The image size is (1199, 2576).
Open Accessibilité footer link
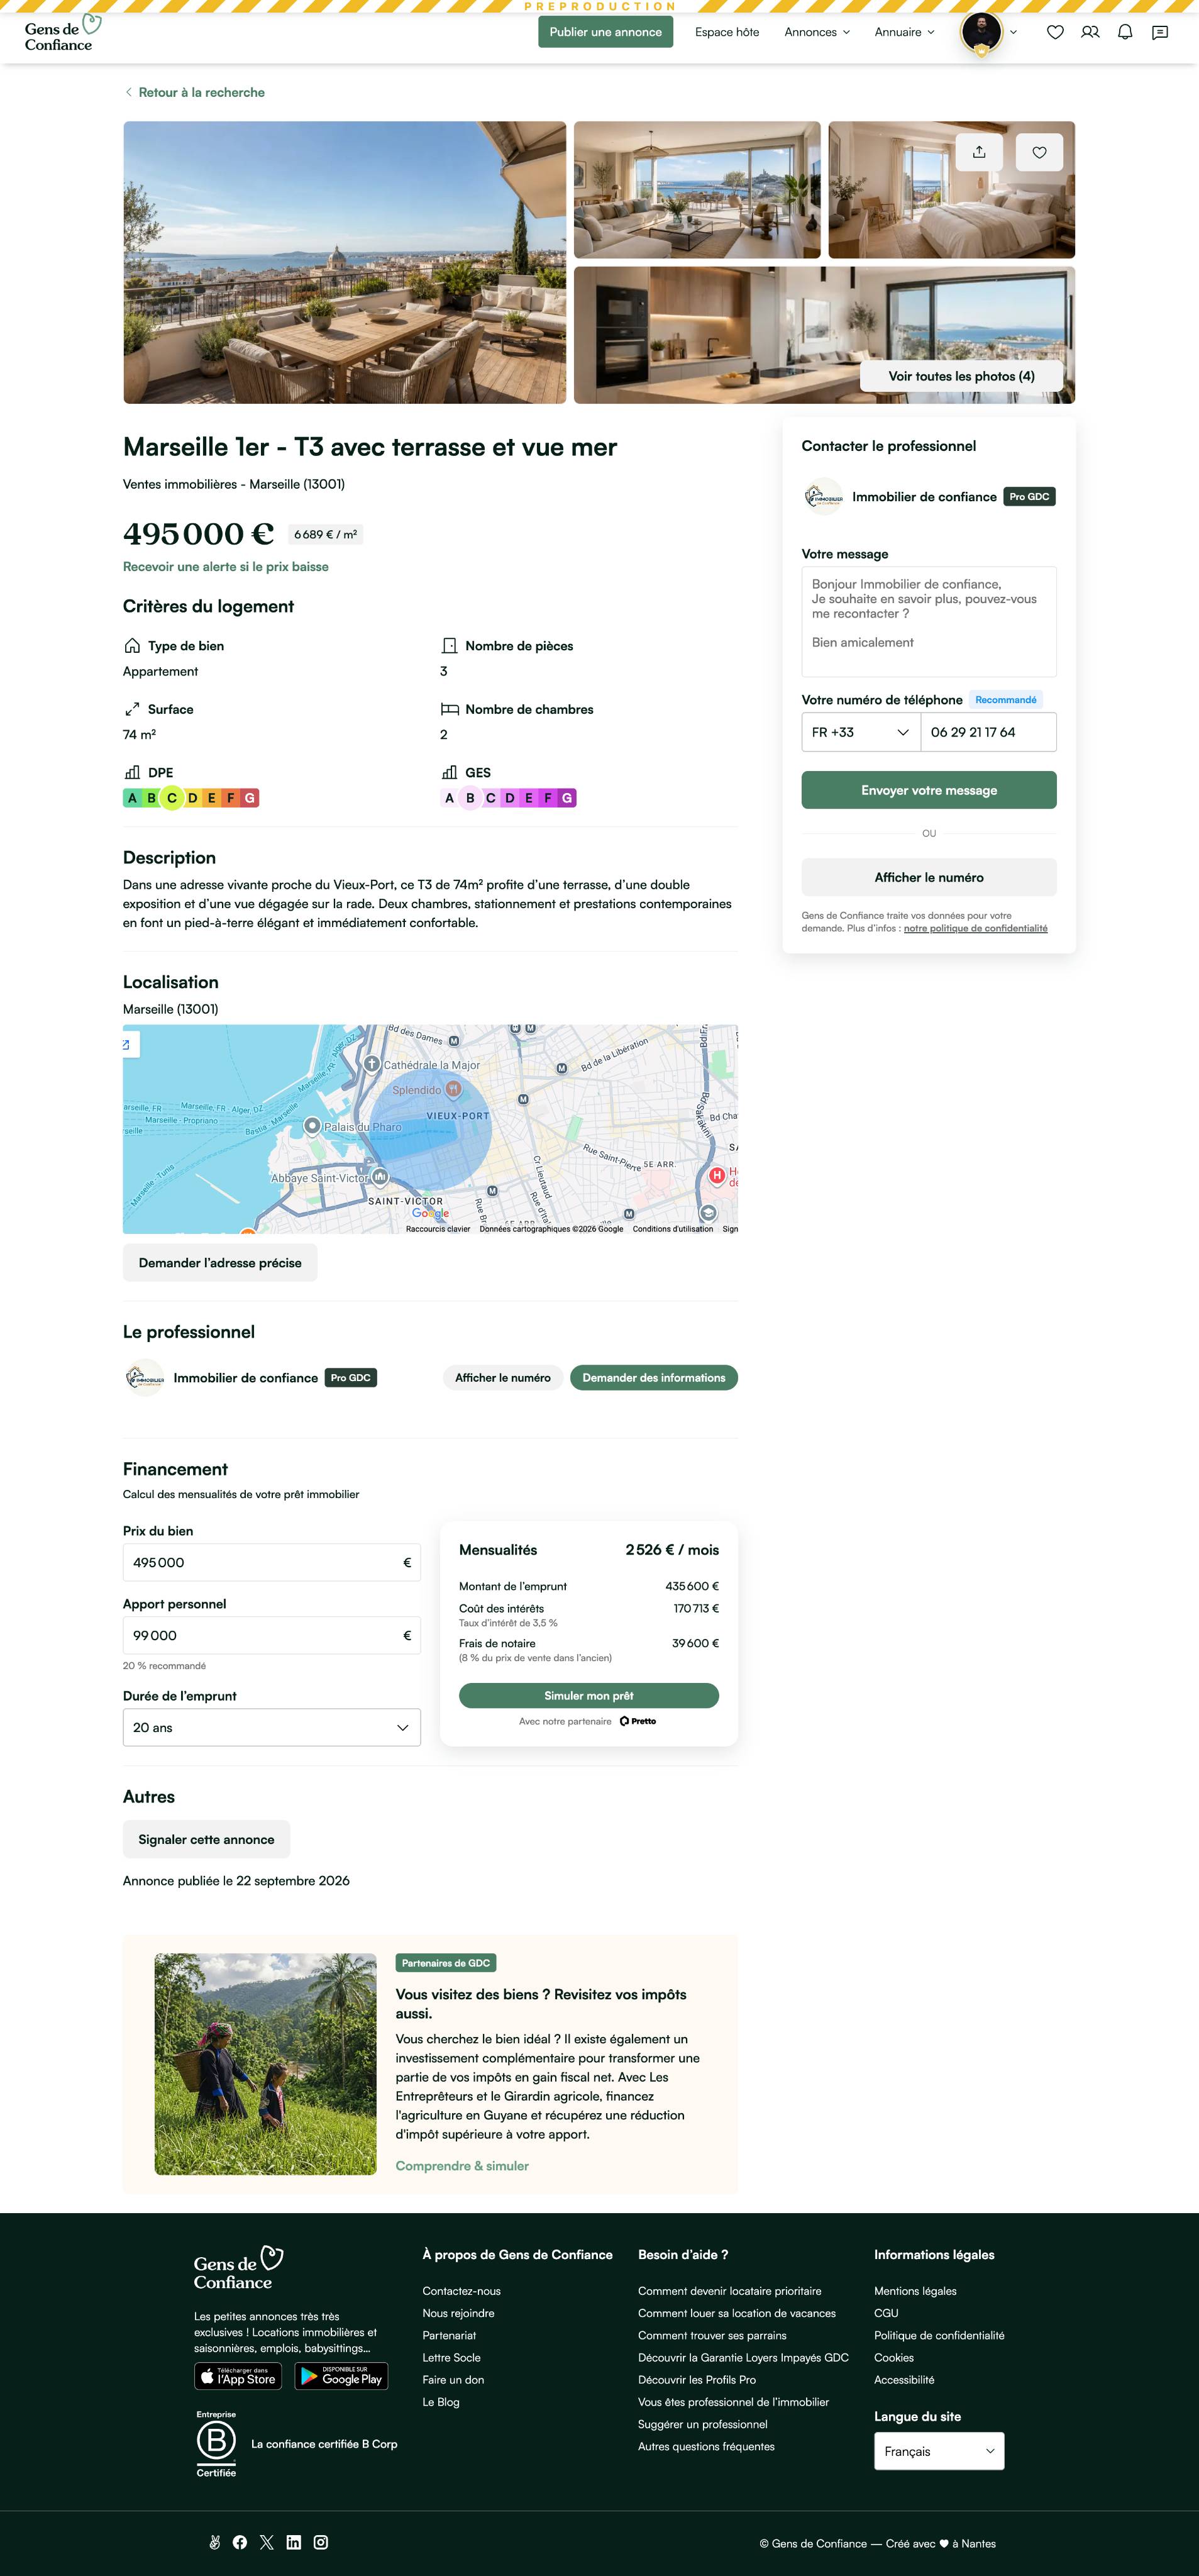pos(904,2380)
